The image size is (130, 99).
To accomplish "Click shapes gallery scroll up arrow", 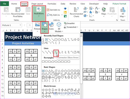I will tap(81, 35).
